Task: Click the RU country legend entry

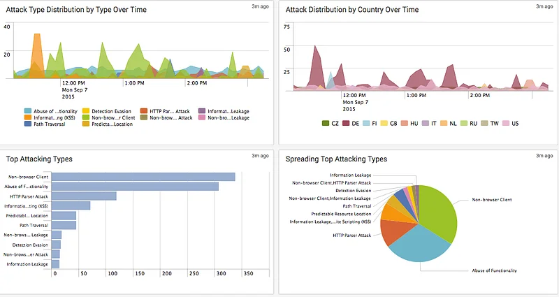Action: click(469, 124)
